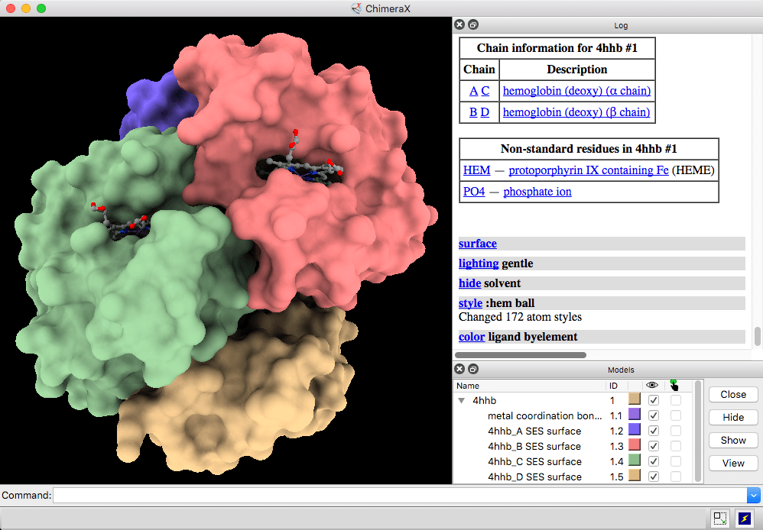Open color swatch for metal coordination bonds
This screenshot has height=530, width=763.
click(x=634, y=414)
